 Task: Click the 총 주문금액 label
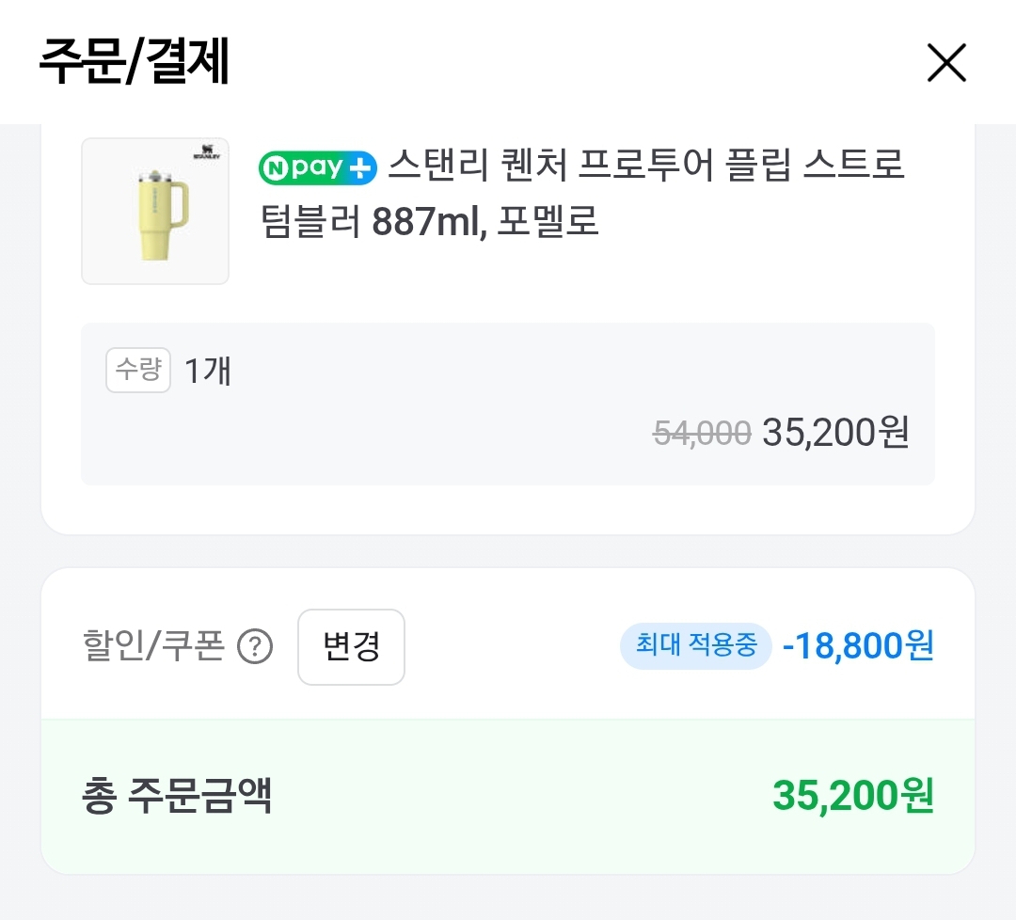(177, 796)
